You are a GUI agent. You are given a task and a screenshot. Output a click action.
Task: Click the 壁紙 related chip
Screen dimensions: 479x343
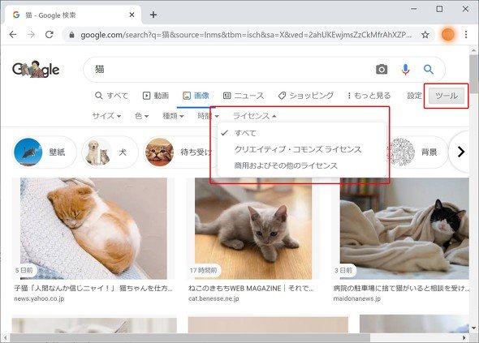pyautogui.click(x=45, y=152)
